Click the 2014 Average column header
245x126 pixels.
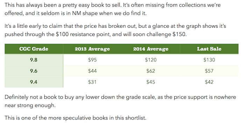point(151,49)
